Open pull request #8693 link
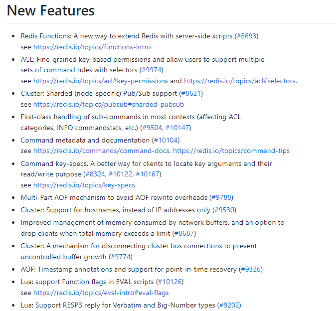This screenshot has height=311, width=336. (x=246, y=36)
